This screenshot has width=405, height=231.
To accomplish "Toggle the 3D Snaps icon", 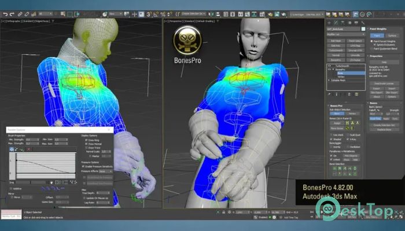I will click(x=149, y=14).
